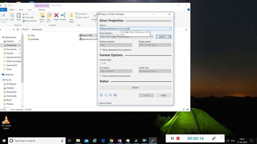This screenshot has width=257, height=144.
Task: Click This PC in the address breadcrumb
Action: 25,29
